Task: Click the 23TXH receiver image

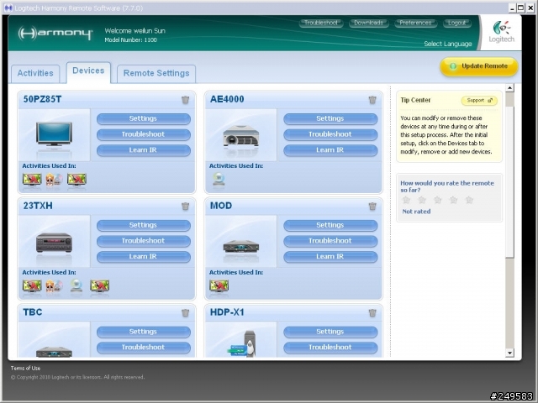Action: click(x=54, y=243)
